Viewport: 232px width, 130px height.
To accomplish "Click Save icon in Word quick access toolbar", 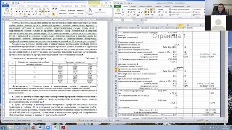I will 7,3.
